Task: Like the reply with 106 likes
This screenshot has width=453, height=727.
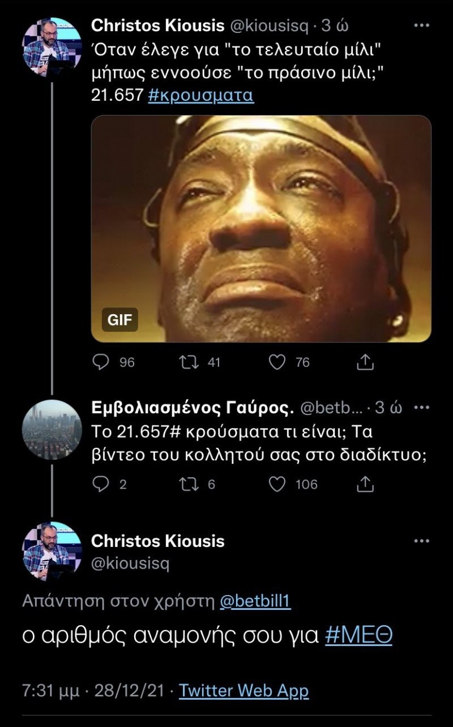Action: 277,484
